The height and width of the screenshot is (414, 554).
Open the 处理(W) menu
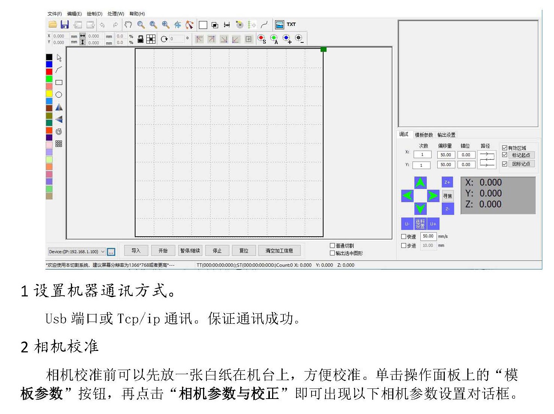click(x=116, y=14)
